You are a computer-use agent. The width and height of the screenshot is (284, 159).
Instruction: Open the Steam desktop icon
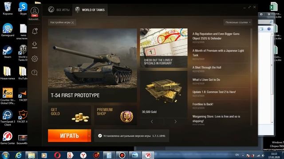pyautogui.click(x=8, y=52)
